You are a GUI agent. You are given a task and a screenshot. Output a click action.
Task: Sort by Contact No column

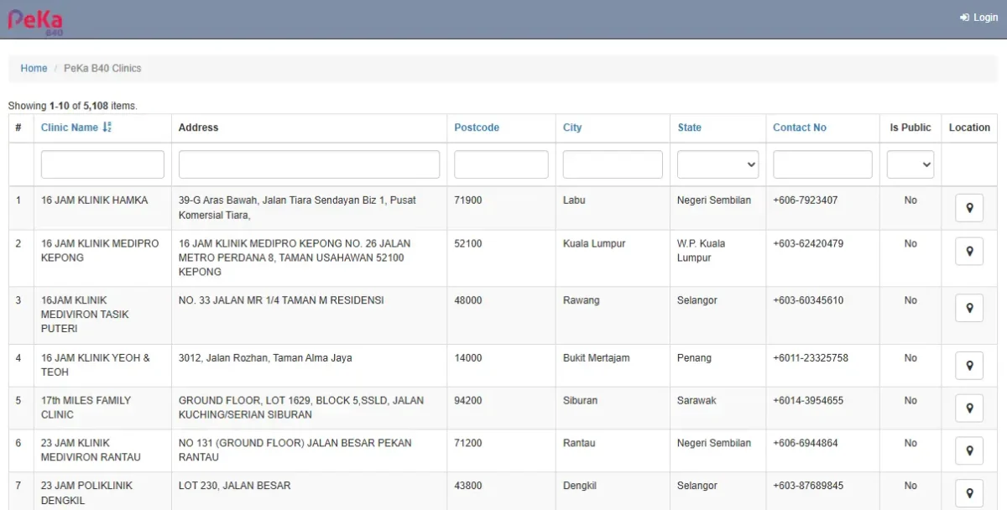(x=800, y=127)
